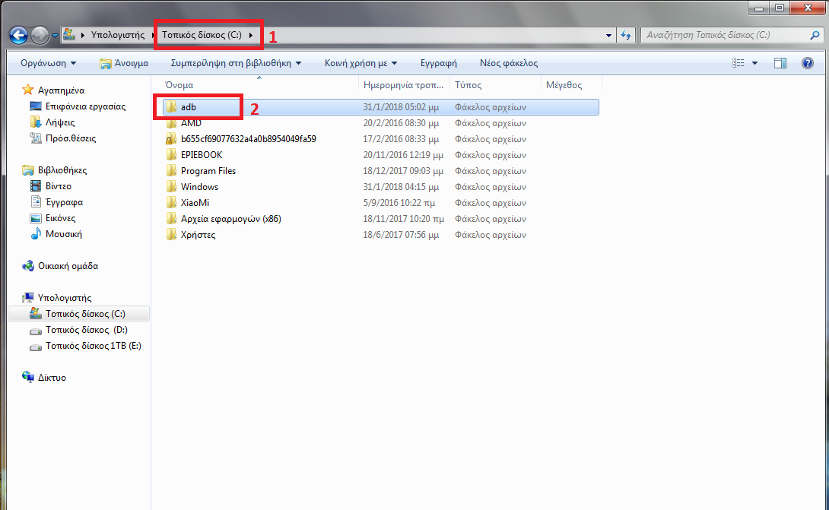Click Τοπικός δίσκος (C:) breadcrumb in address bar
This screenshot has width=829, height=510.
202,35
